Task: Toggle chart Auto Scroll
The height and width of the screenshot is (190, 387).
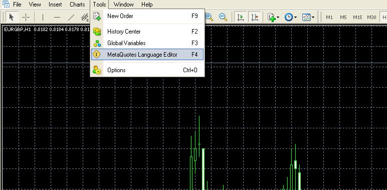Action: point(241,17)
